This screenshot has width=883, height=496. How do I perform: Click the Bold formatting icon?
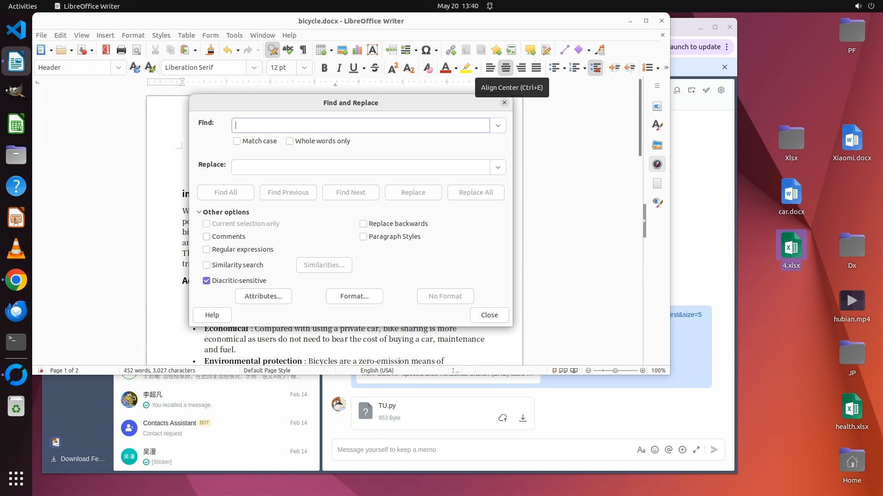click(x=324, y=68)
